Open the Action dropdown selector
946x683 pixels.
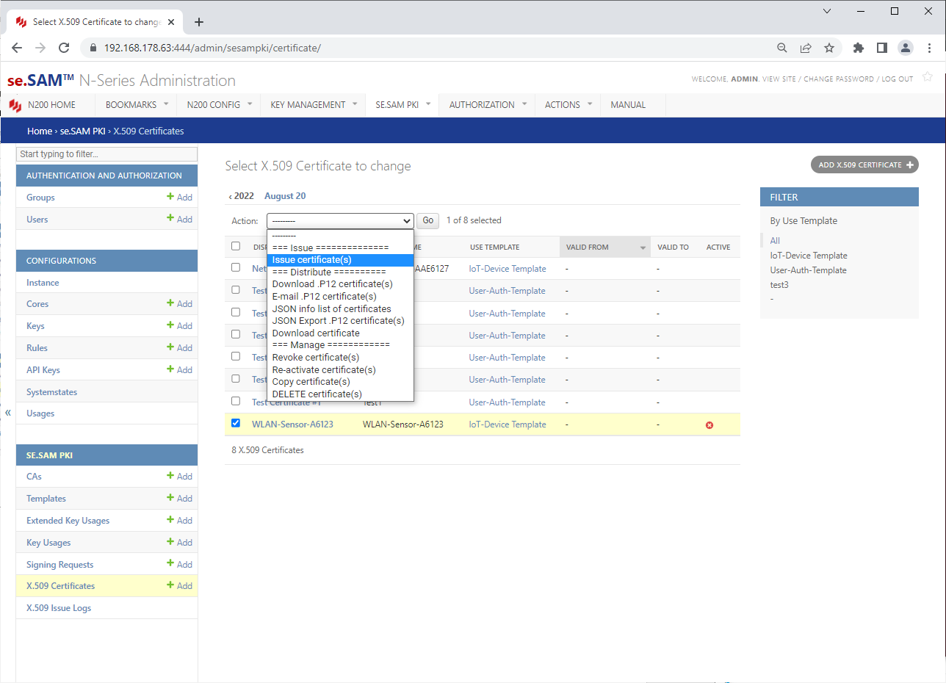click(340, 220)
